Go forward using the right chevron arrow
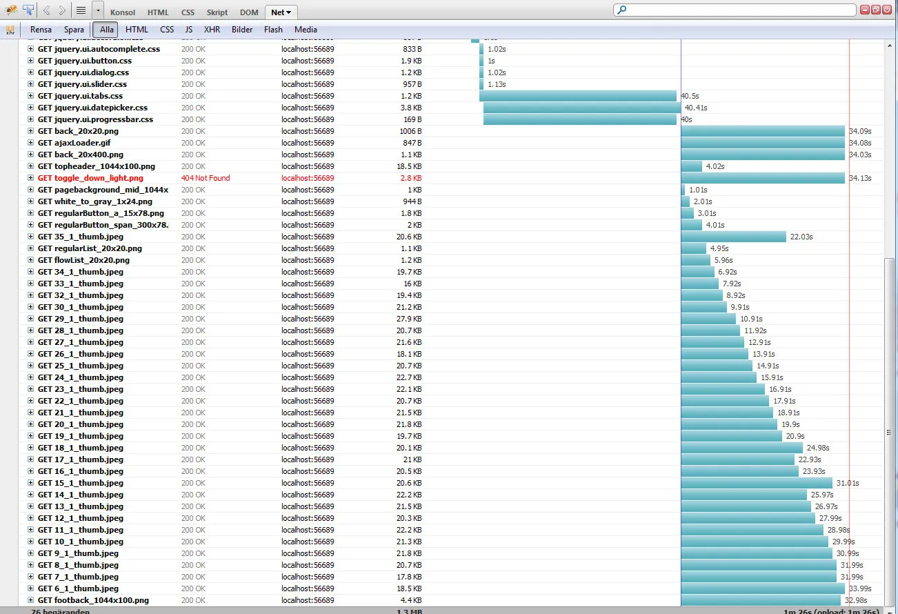The width and height of the screenshot is (898, 614). (63, 10)
